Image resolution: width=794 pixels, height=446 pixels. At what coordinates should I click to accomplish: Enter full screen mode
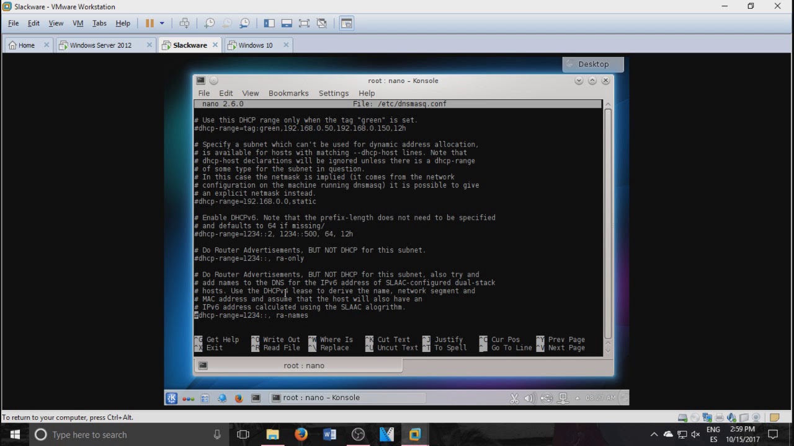point(304,23)
